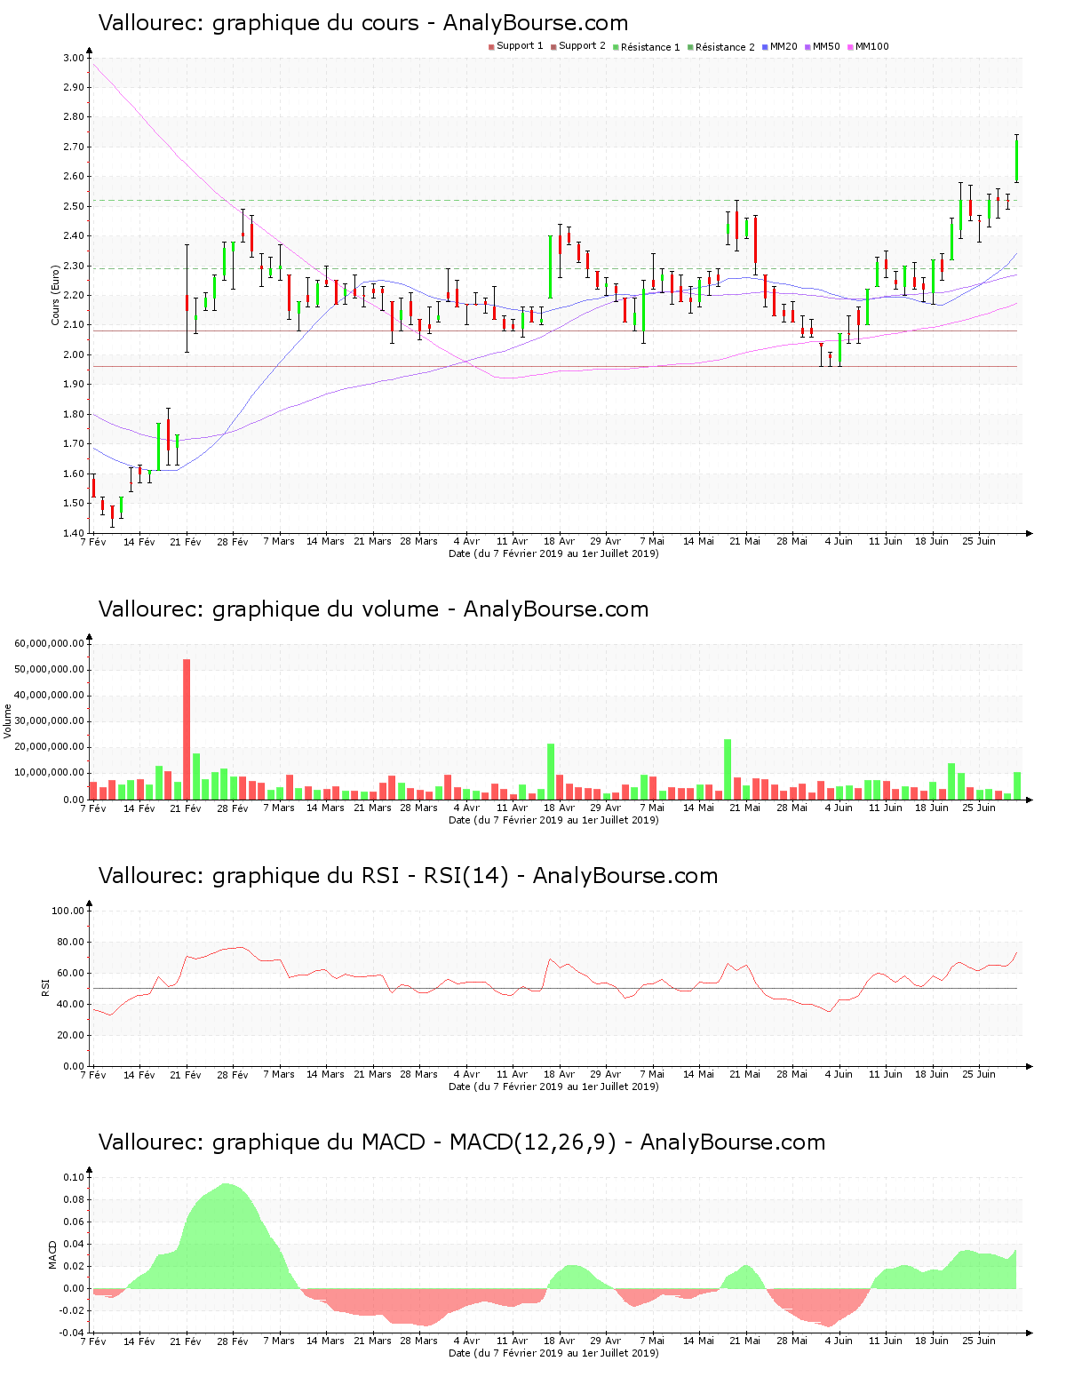Click the date range caption under price chart

553,553
